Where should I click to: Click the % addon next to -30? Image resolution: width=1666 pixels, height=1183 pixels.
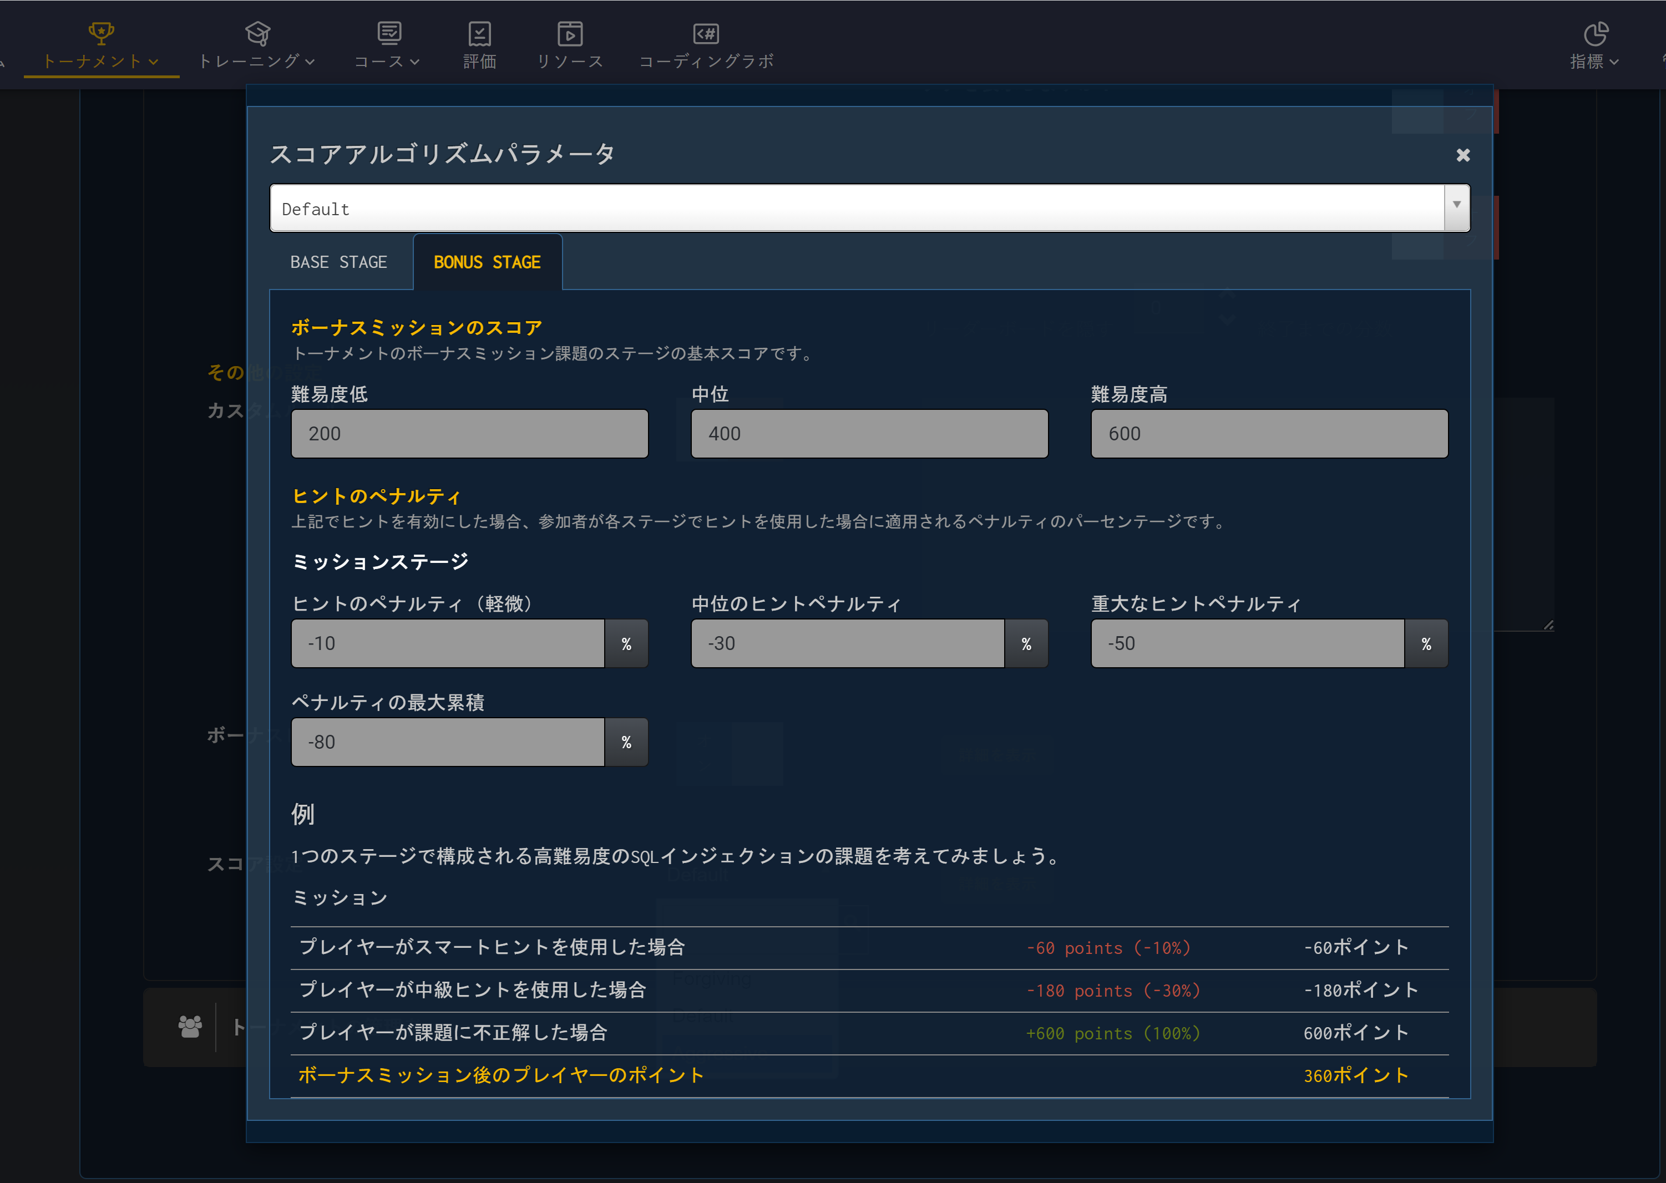point(1026,643)
